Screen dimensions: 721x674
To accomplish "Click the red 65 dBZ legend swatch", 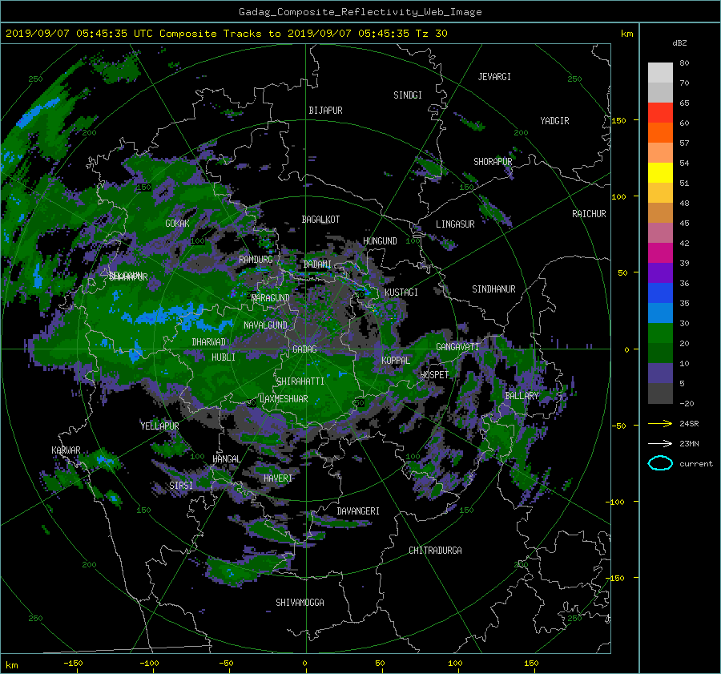I will (660, 112).
